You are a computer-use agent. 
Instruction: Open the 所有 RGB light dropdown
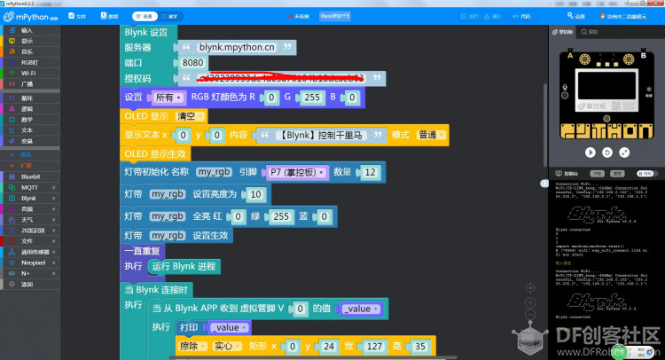pos(168,98)
